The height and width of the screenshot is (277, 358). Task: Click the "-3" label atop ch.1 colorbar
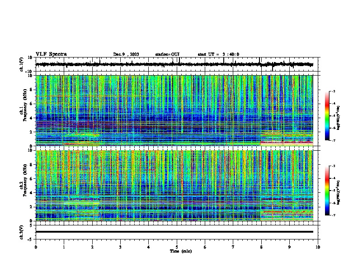(334, 91)
